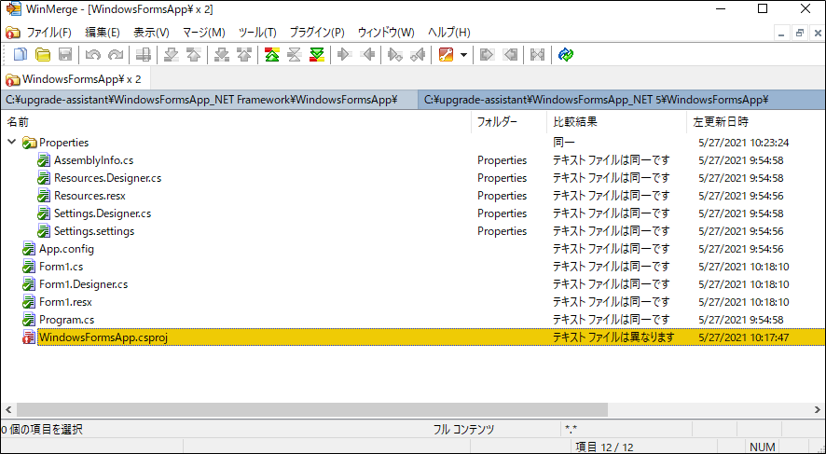Restore the inner document window
Image resolution: width=826 pixels, height=454 pixels.
coord(800,33)
